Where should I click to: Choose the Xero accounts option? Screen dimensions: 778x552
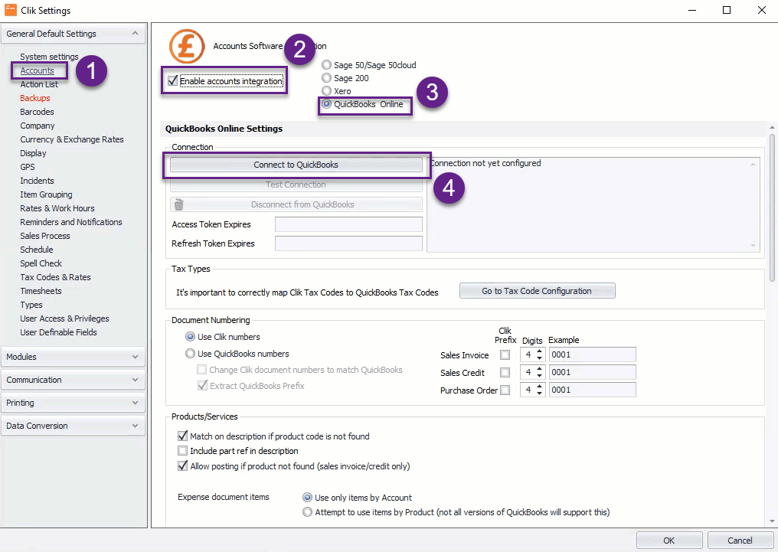click(x=326, y=91)
